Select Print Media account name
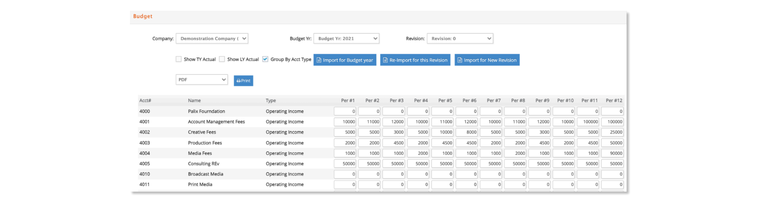 click(x=200, y=184)
